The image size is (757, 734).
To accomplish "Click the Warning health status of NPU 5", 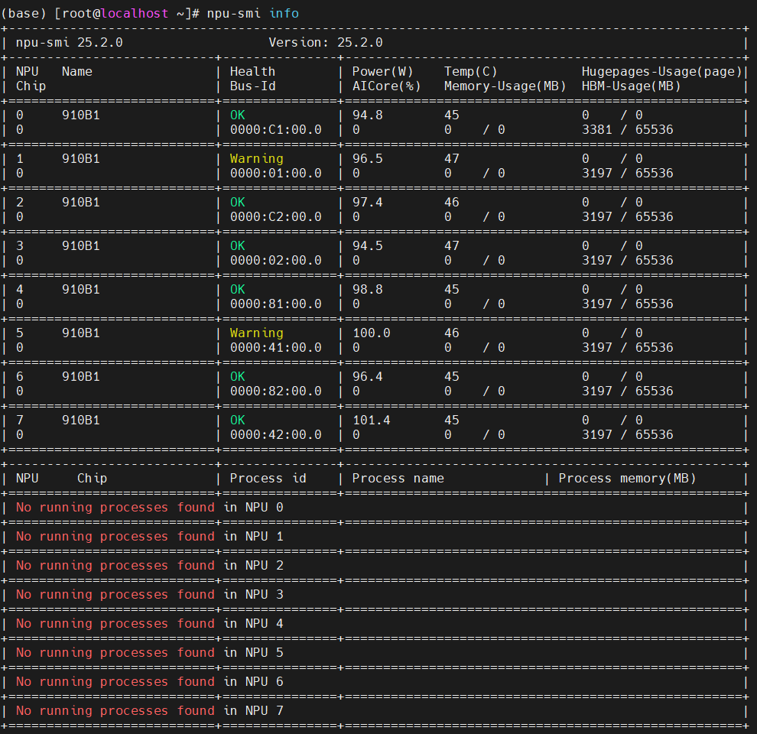I will pyautogui.click(x=256, y=333).
